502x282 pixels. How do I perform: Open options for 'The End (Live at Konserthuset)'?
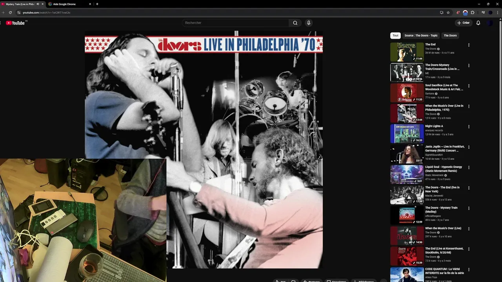(x=469, y=249)
